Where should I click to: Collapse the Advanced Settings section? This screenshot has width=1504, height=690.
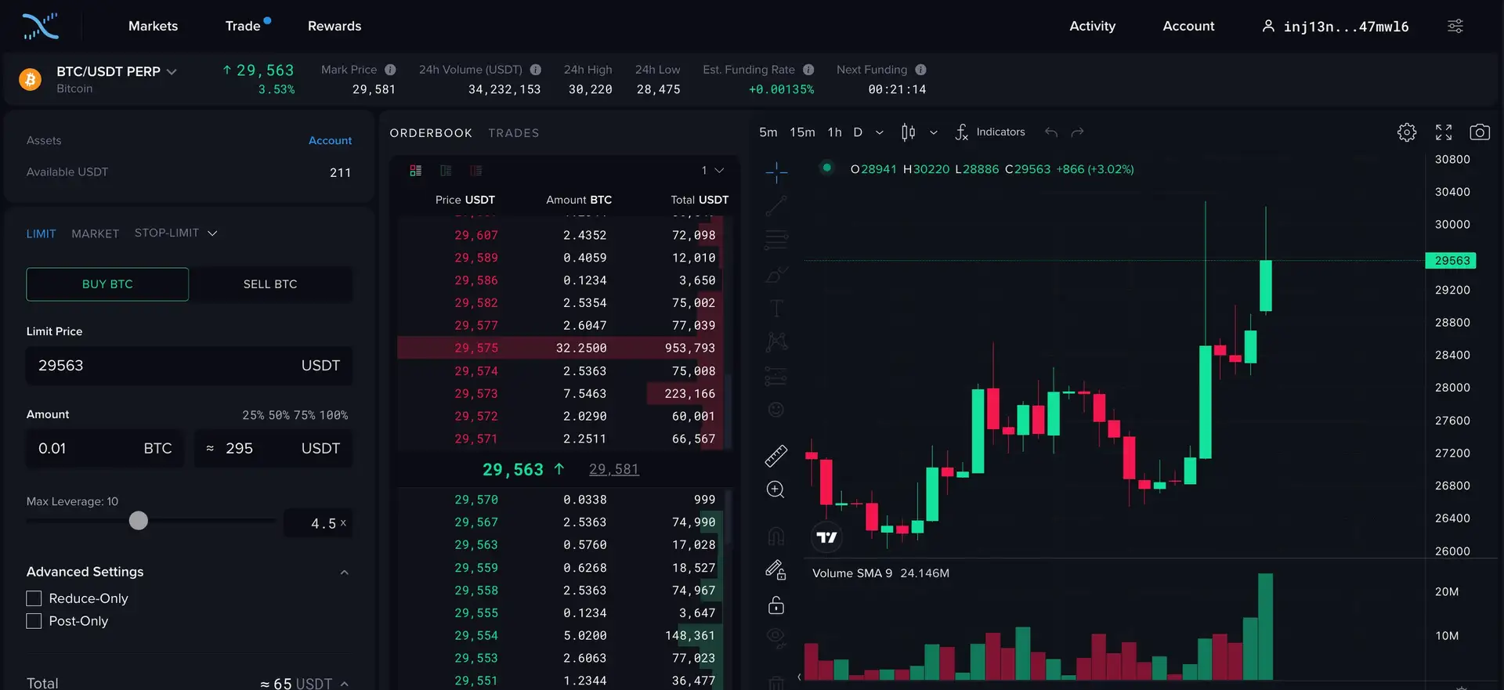click(x=344, y=573)
